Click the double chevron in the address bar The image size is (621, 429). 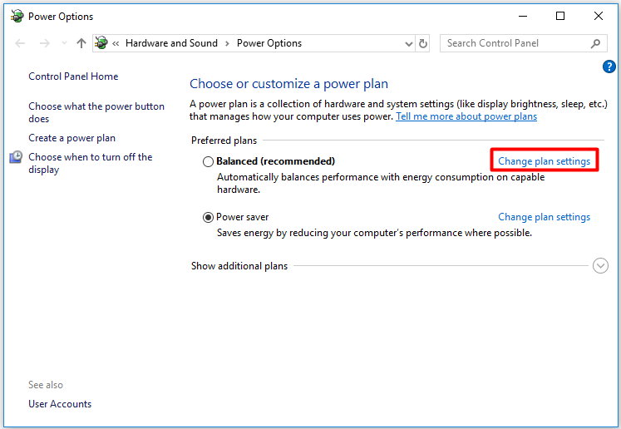(116, 43)
